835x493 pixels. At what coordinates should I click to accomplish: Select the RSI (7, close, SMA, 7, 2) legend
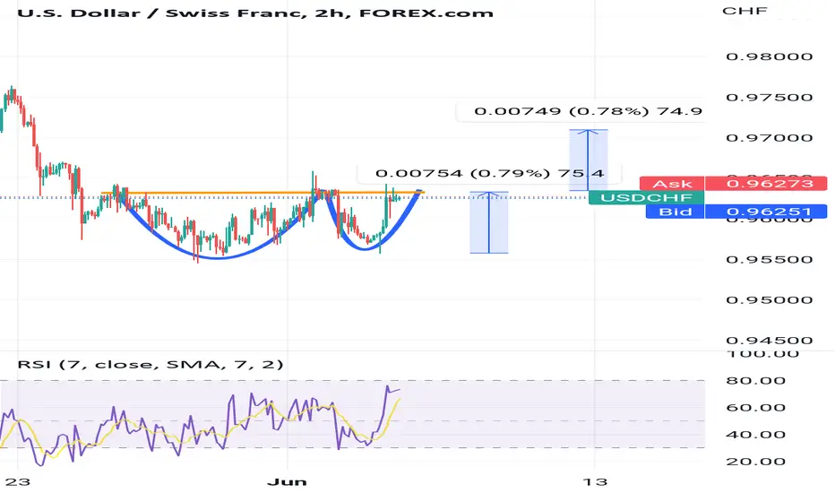151,365
